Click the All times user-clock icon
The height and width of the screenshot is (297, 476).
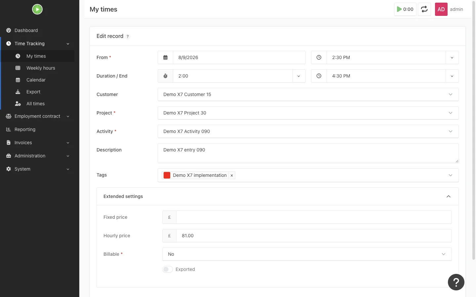pyautogui.click(x=18, y=104)
